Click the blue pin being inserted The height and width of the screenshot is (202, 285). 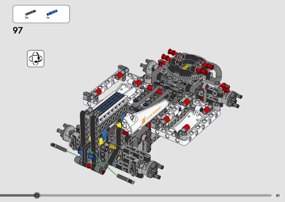[91, 157]
